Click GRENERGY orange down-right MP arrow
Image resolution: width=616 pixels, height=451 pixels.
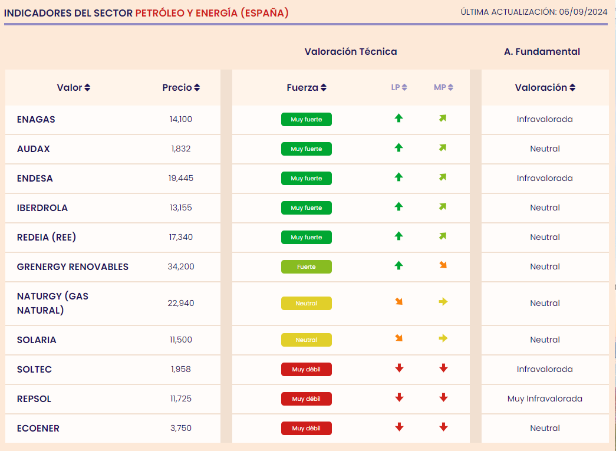[x=443, y=265]
